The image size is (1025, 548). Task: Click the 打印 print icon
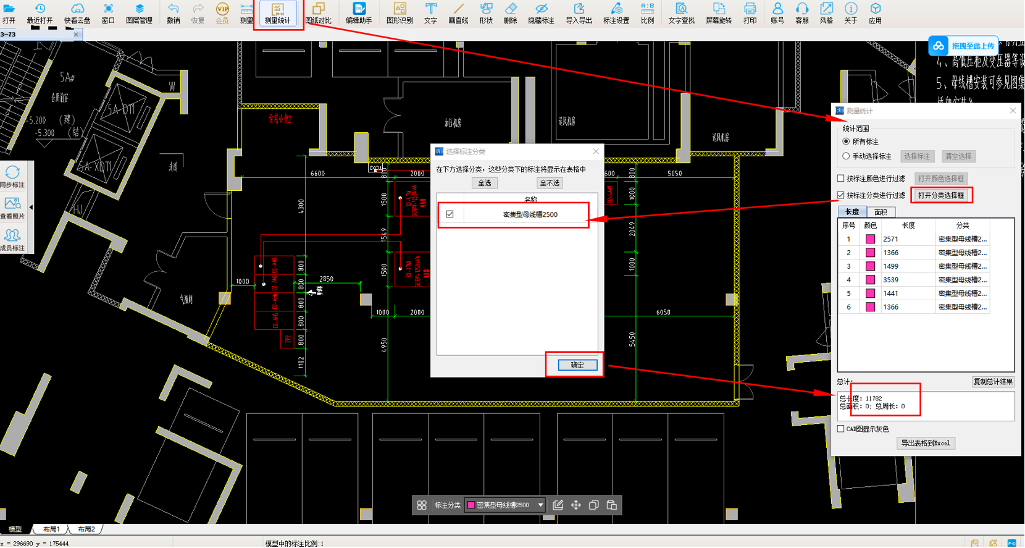750,13
